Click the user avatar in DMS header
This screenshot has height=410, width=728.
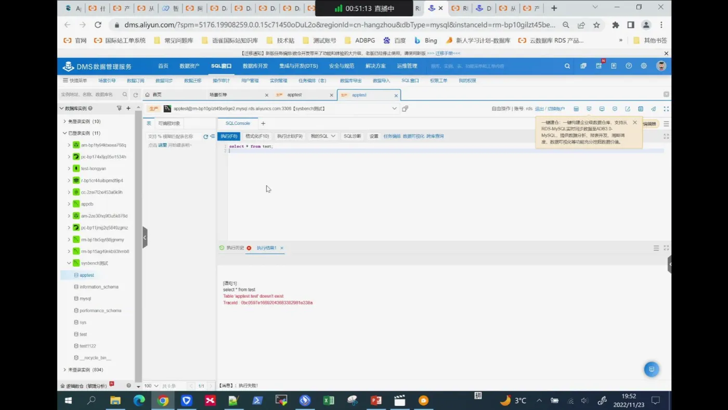point(661,66)
